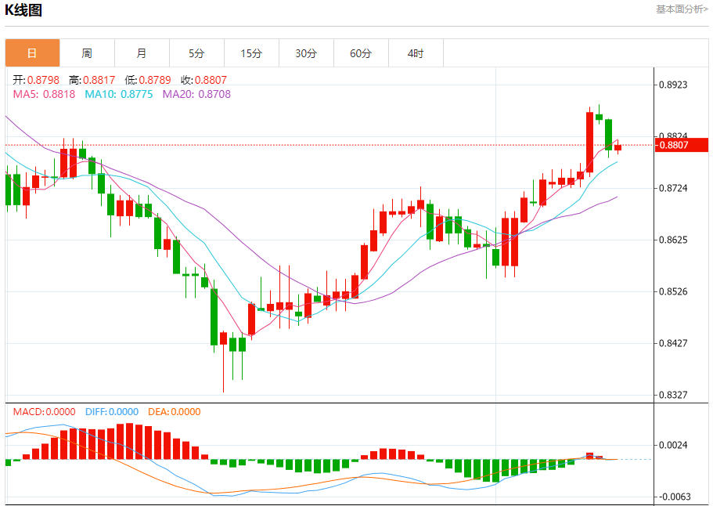Screen dimensions: 713x506
Task: Click the MACD:0.0000 indicator label
Action: click(44, 412)
